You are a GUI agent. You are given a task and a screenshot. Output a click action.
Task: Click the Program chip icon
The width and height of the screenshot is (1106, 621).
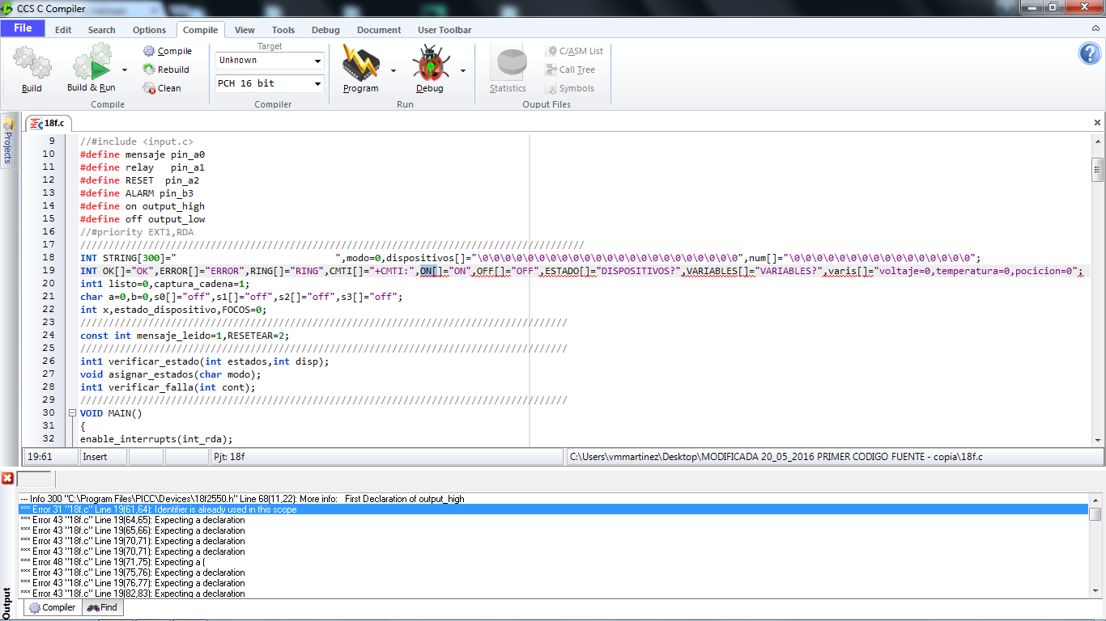360,63
